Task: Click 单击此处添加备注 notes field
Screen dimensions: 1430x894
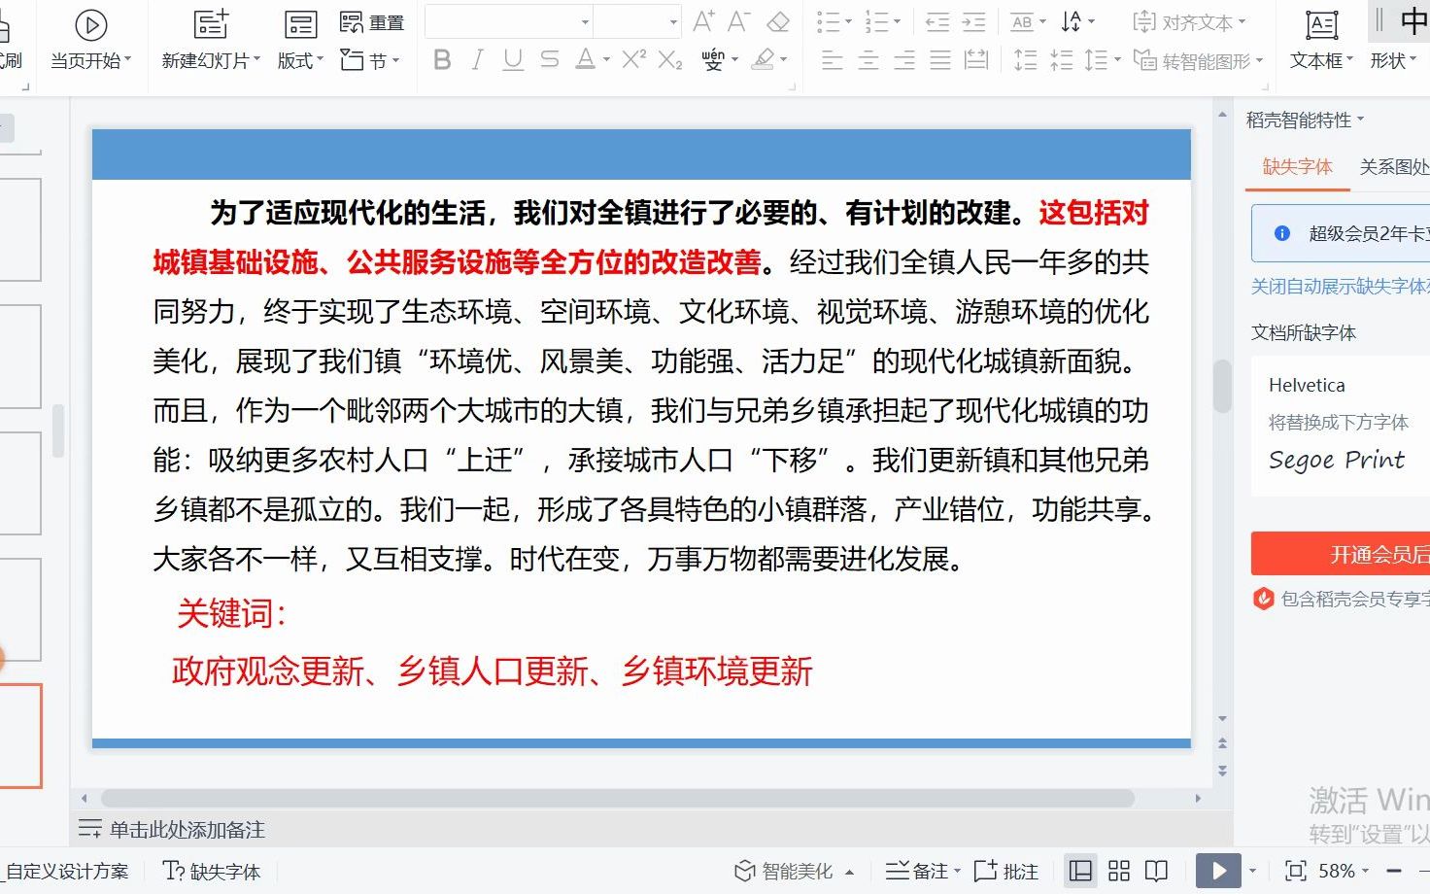Action: coord(187,829)
